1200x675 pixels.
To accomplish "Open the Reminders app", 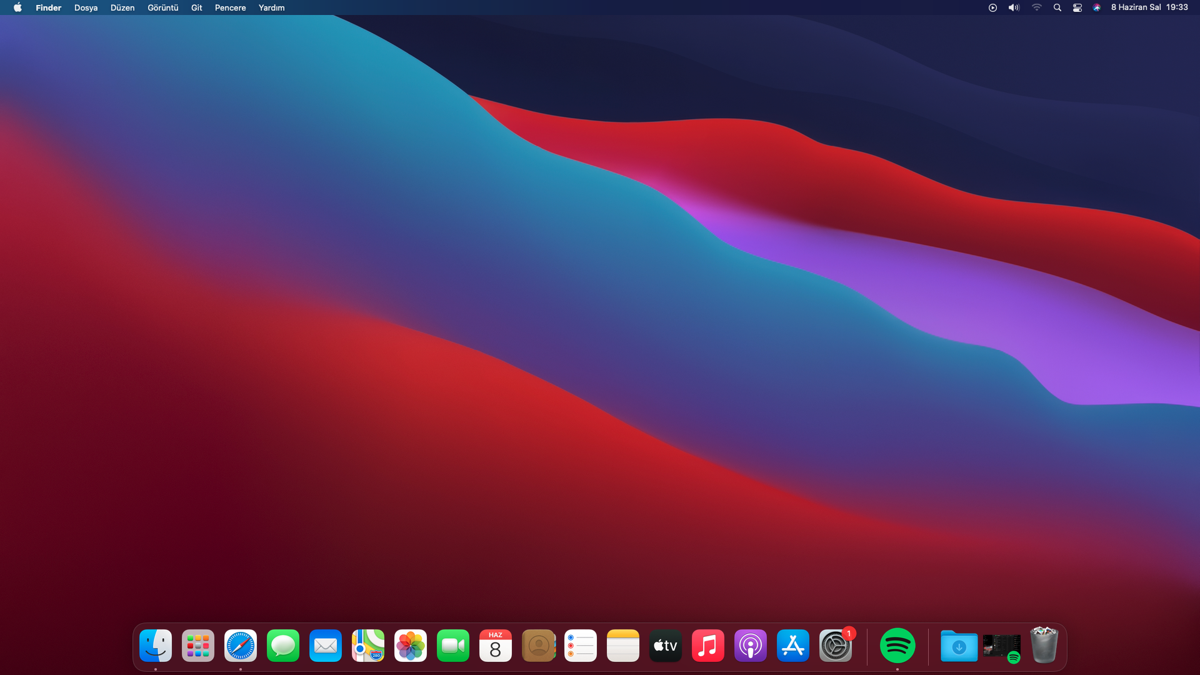I will 581,646.
